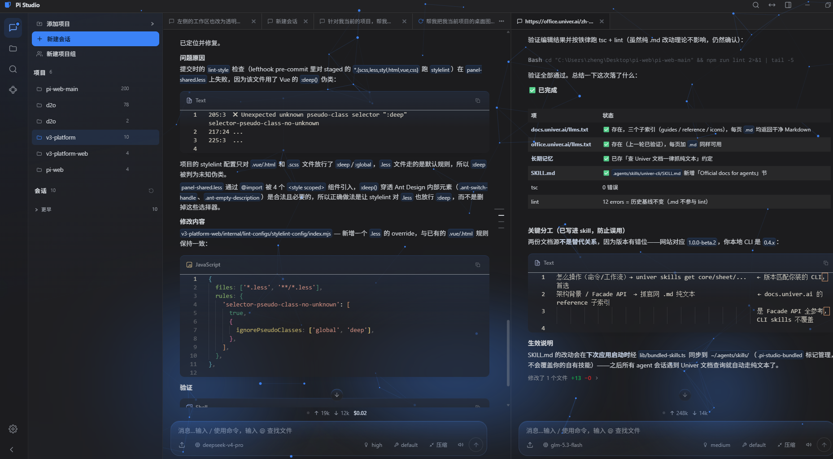Open the search view in left rail
Image resolution: width=833 pixels, height=459 pixels.
[x=13, y=69]
